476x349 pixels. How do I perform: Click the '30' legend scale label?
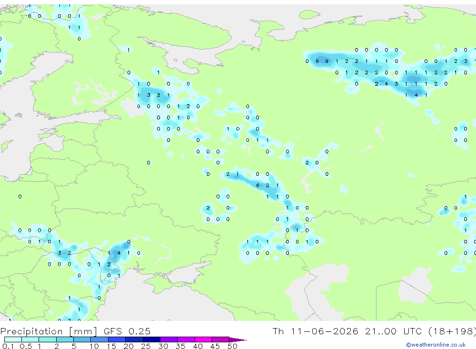(163, 346)
